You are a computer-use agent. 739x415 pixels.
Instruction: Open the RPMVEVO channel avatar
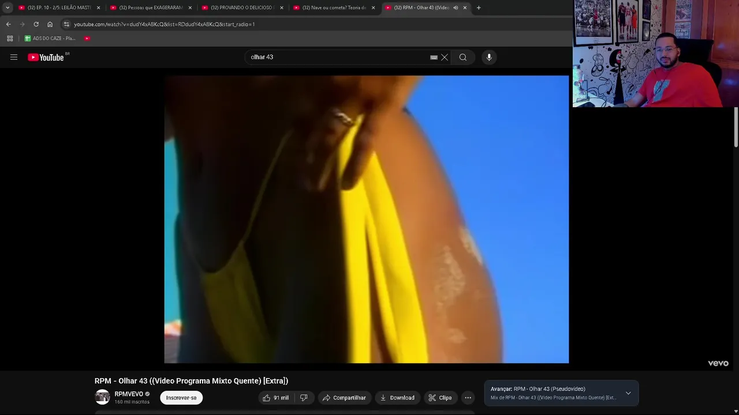tap(102, 397)
